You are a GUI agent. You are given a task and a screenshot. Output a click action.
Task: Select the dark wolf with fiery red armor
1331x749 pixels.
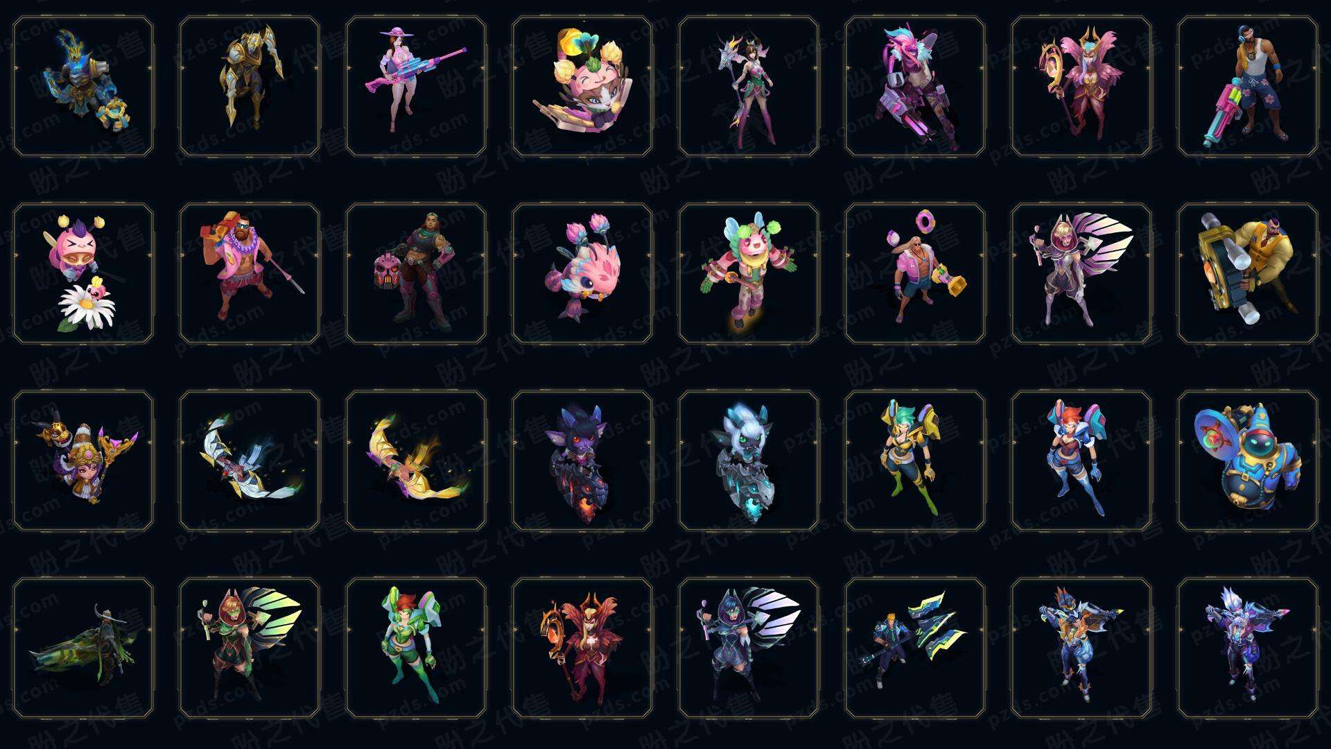tap(582, 461)
